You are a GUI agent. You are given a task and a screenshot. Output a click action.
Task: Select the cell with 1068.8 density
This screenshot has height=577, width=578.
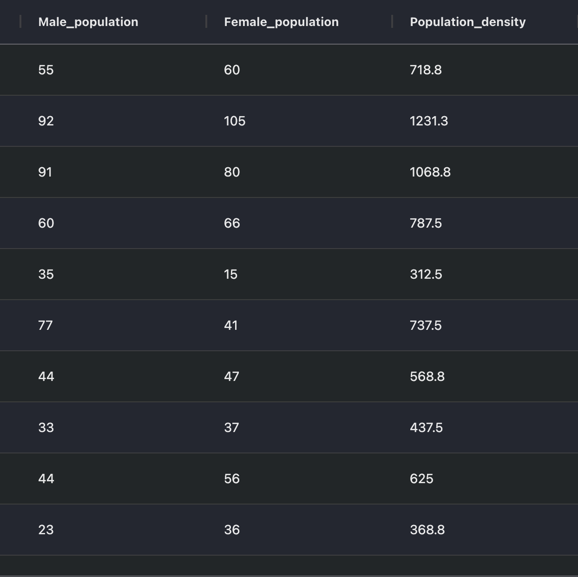pyautogui.click(x=430, y=172)
